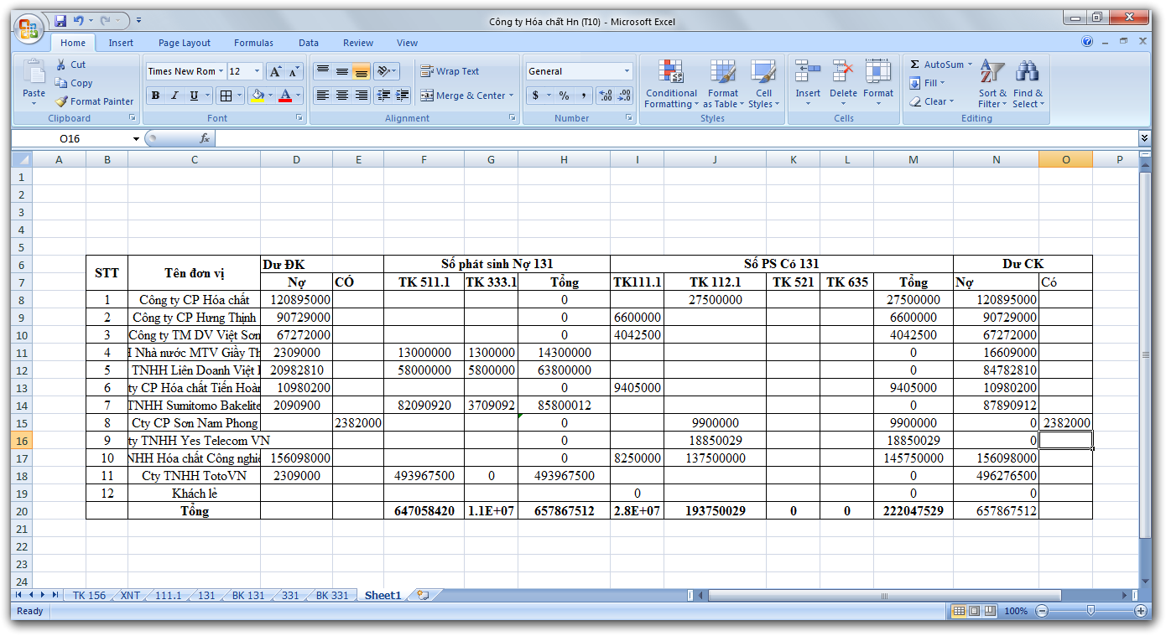Click the Cut button
Screen dimensions: 1166x636
(x=70, y=65)
